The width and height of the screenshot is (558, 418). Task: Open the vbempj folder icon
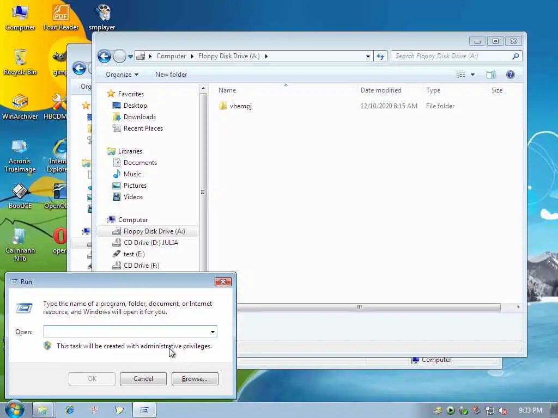[223, 106]
